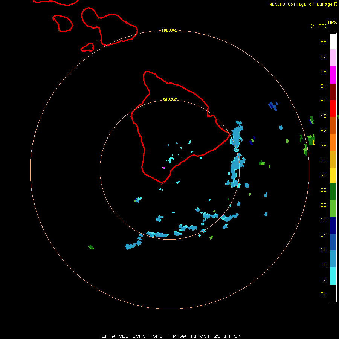Click the small magenta echo on the island
The width and height of the screenshot is (339, 339).
[164, 168]
